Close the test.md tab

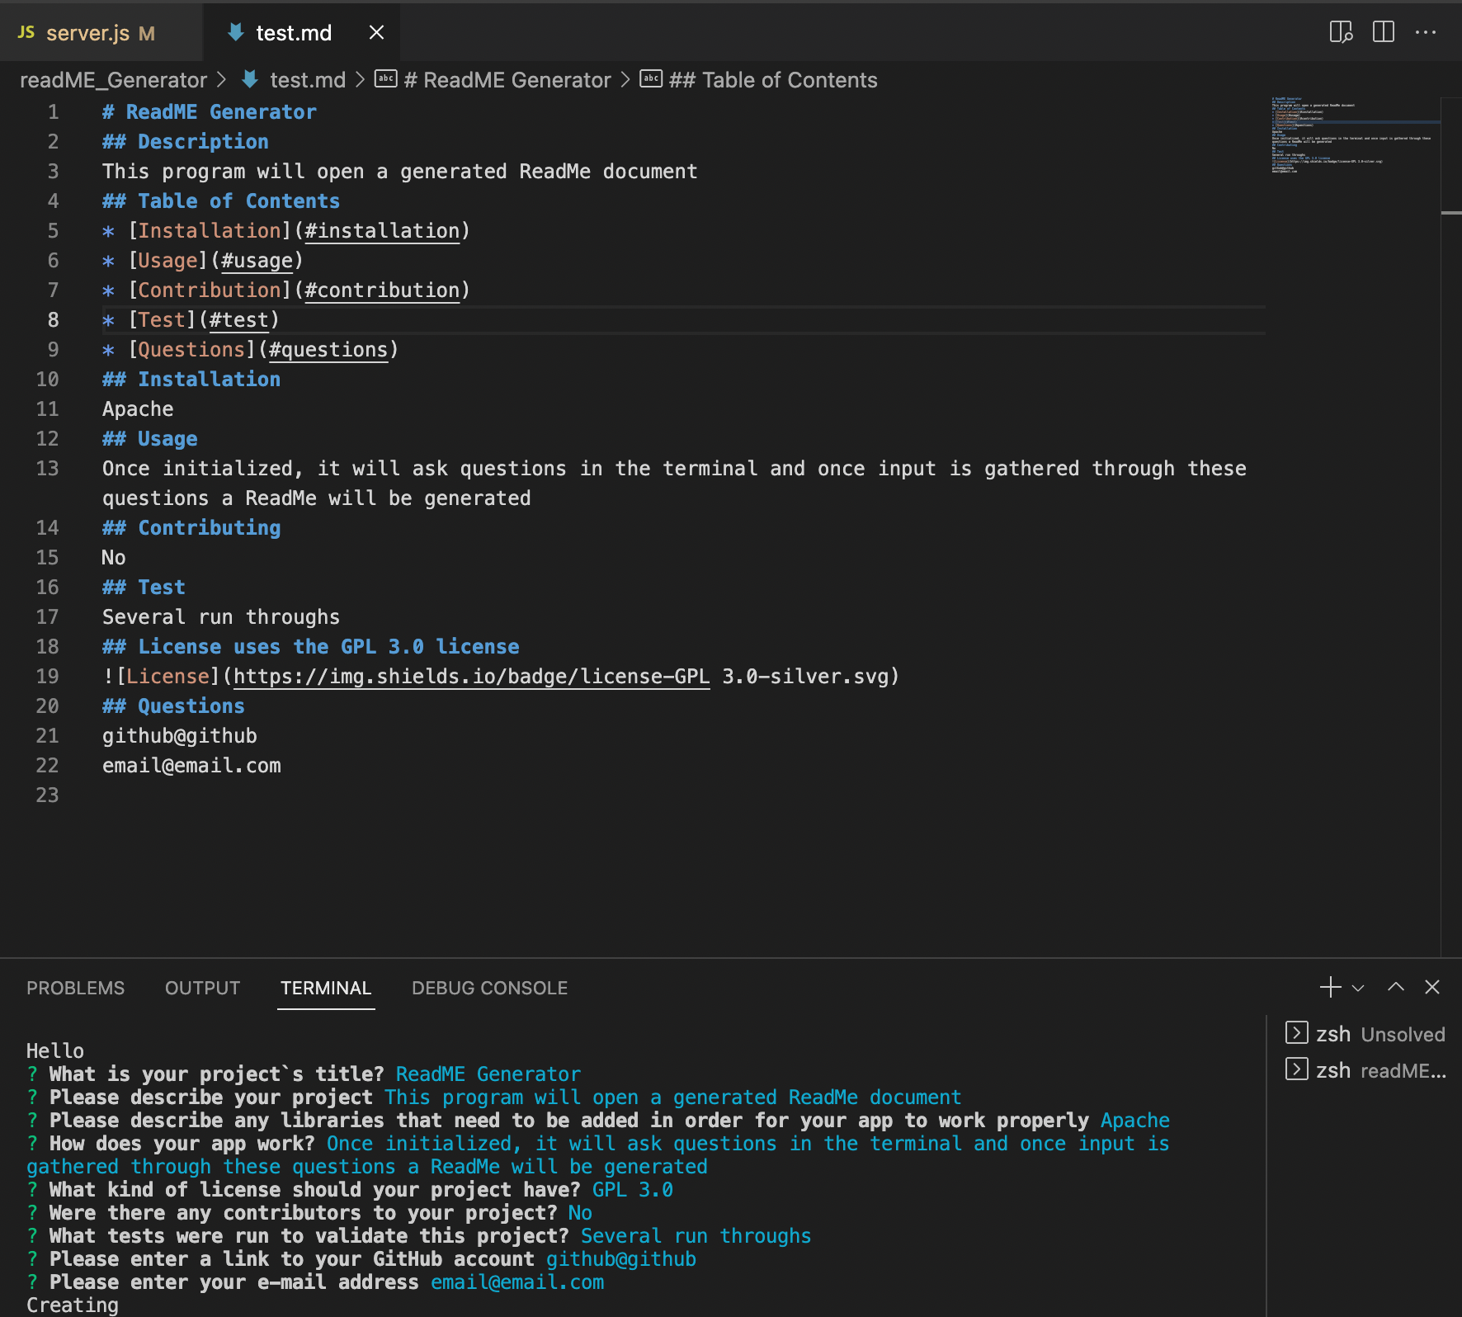376,32
